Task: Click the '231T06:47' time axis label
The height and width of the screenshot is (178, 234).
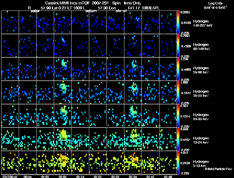Action: [x=10, y=177]
